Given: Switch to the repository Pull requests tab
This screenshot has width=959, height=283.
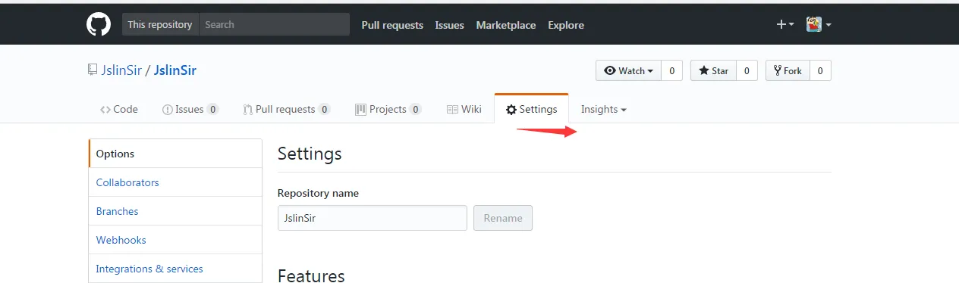Looking at the screenshot, I should [x=286, y=109].
